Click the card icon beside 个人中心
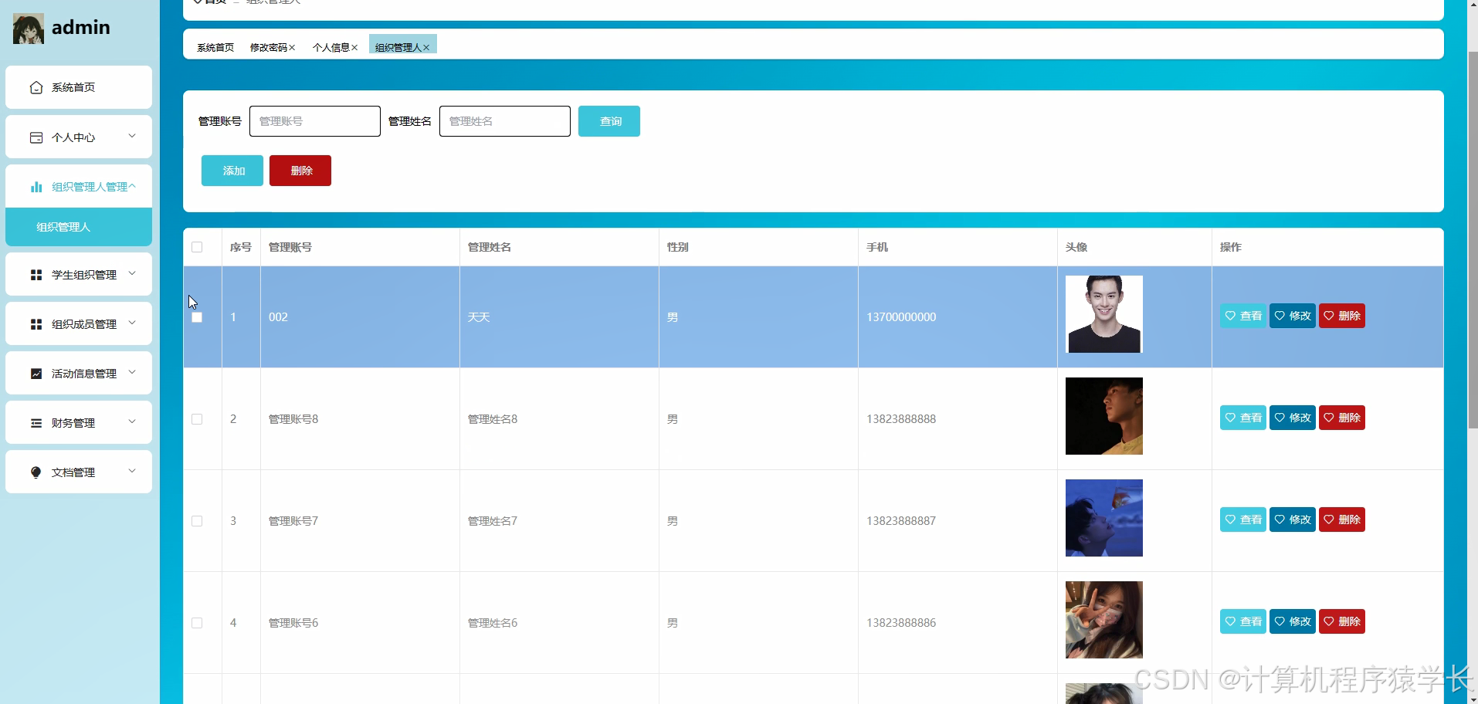The height and width of the screenshot is (704, 1478). [36, 137]
